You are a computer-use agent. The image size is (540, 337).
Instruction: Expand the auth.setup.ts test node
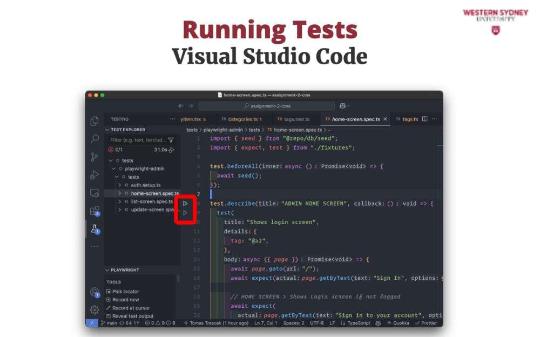pyautogui.click(x=119, y=185)
